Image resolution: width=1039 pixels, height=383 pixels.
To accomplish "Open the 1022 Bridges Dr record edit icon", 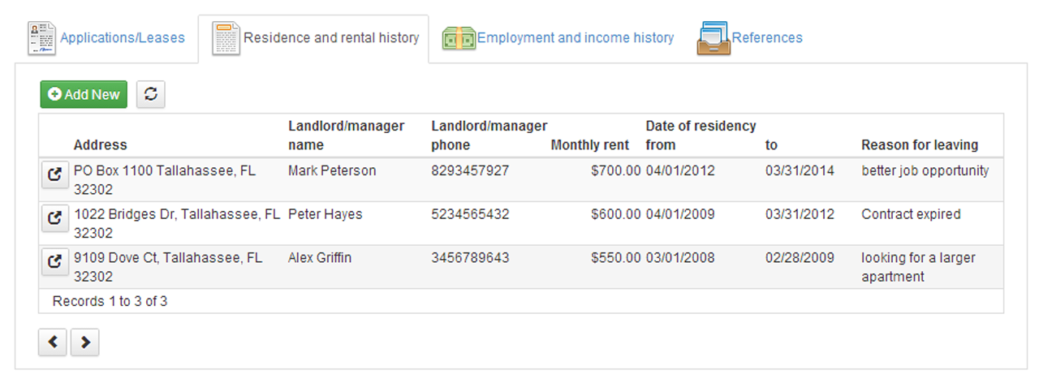I will (x=54, y=217).
